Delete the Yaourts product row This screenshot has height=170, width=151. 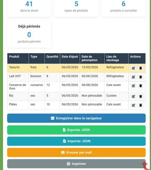click(x=141, y=68)
